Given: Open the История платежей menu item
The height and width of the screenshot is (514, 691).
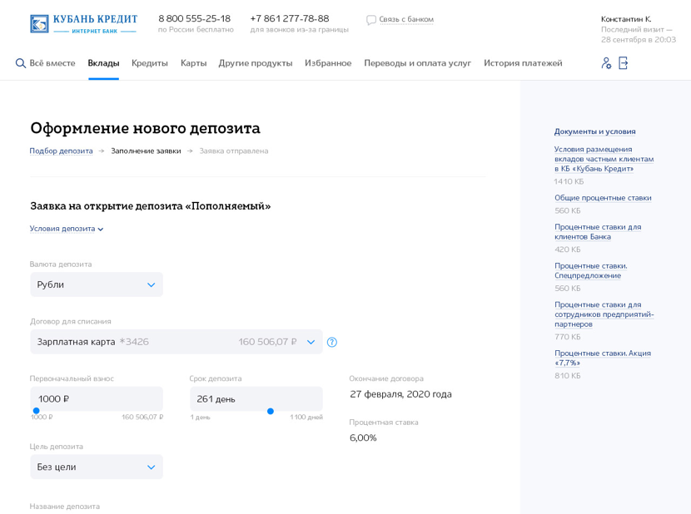Looking at the screenshot, I should coord(523,63).
